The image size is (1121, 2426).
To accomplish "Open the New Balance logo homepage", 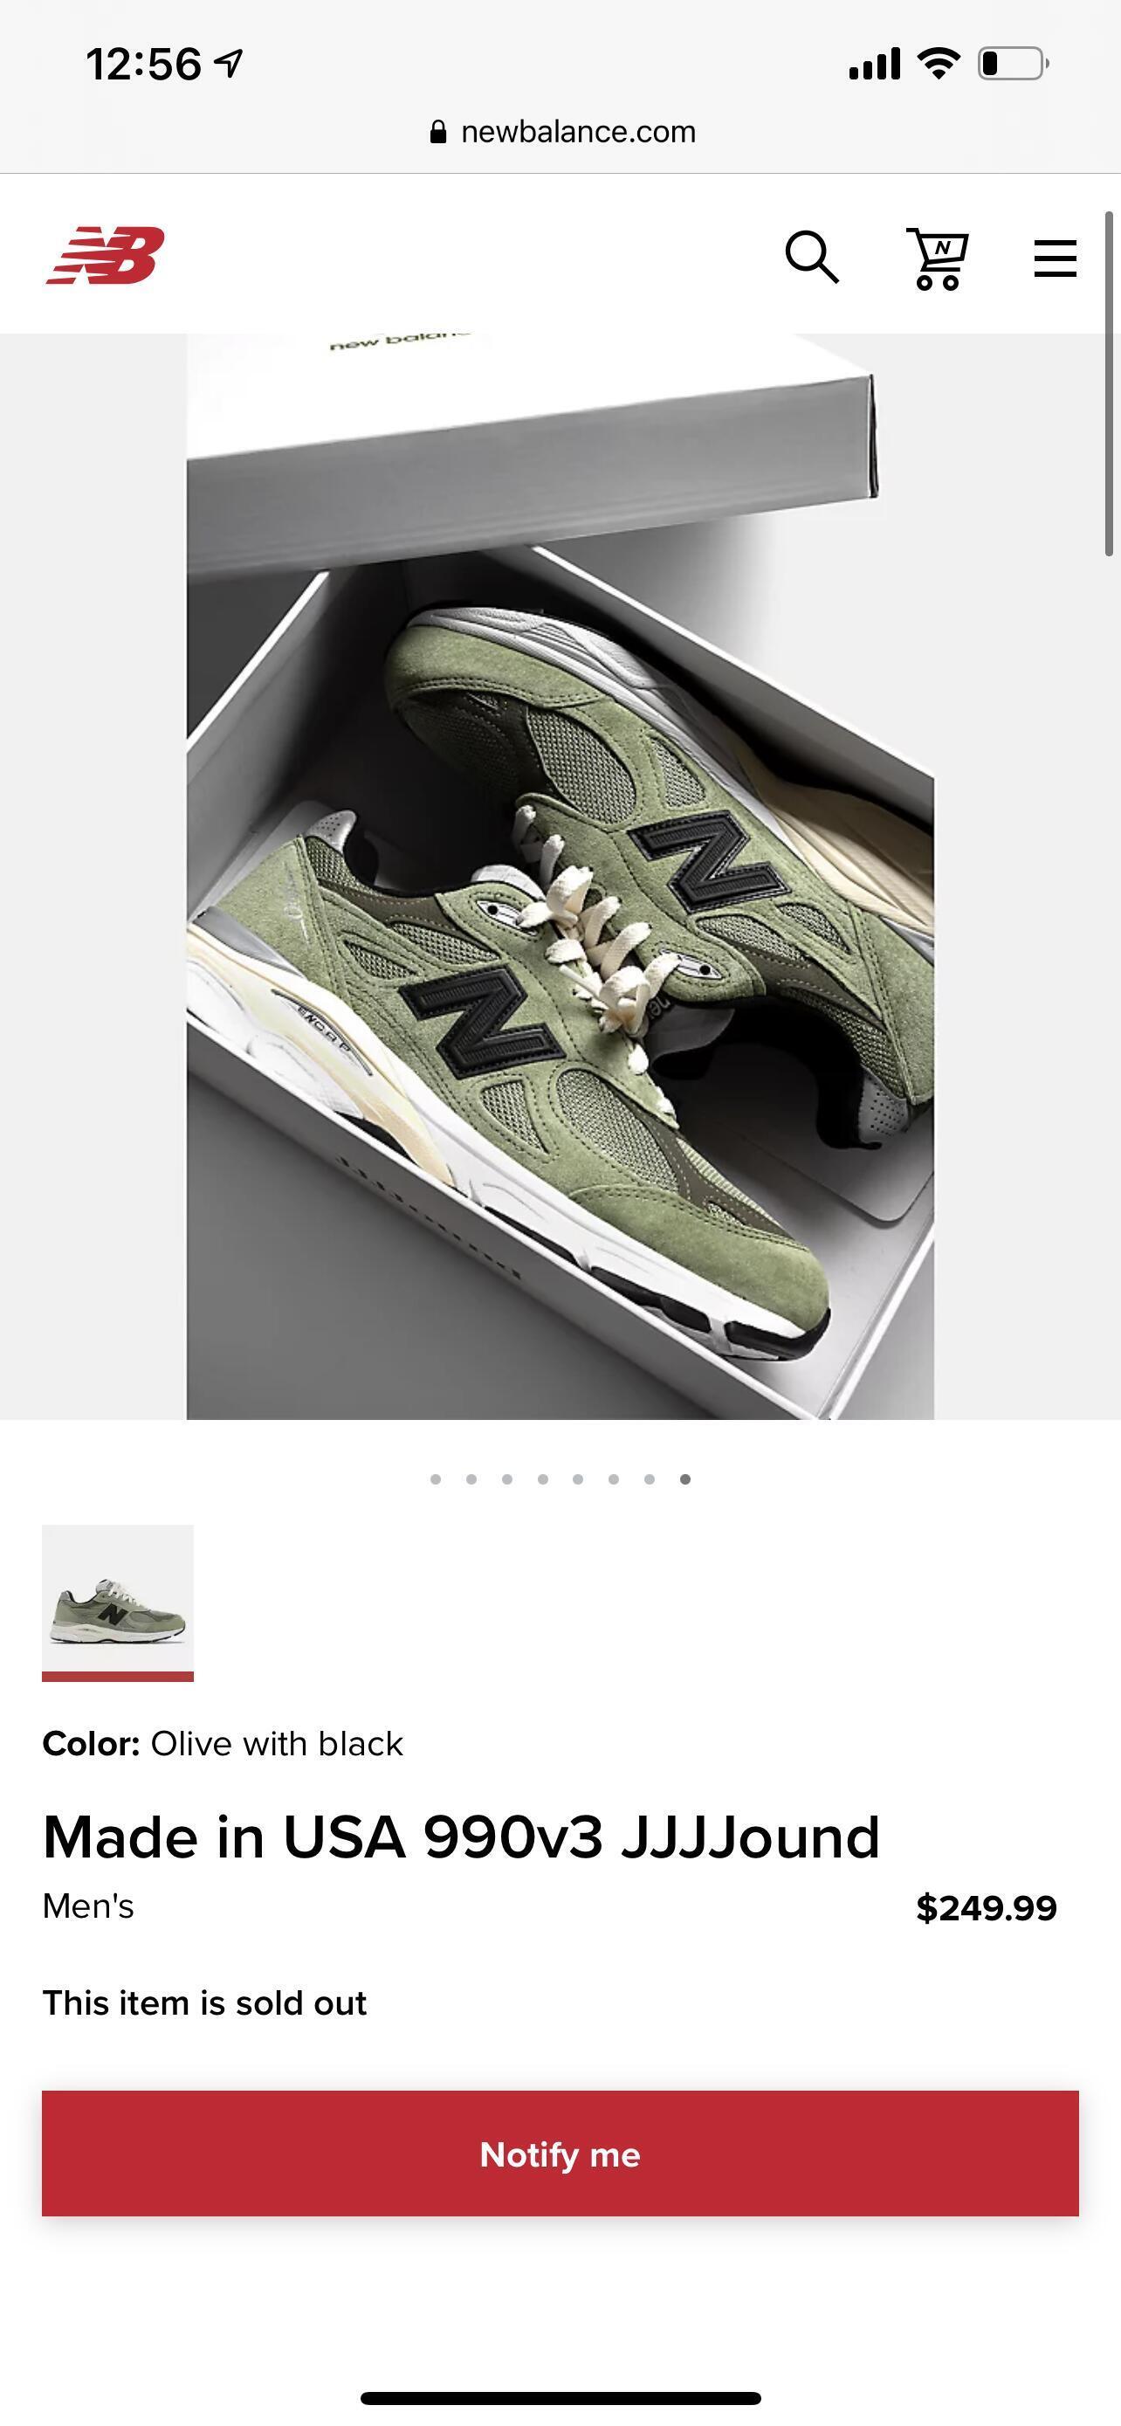I will click(106, 255).
